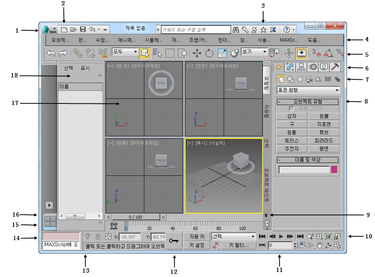Click the current frame number field
Viewport: 375px width, 277px height.
pyautogui.click(x=280, y=245)
